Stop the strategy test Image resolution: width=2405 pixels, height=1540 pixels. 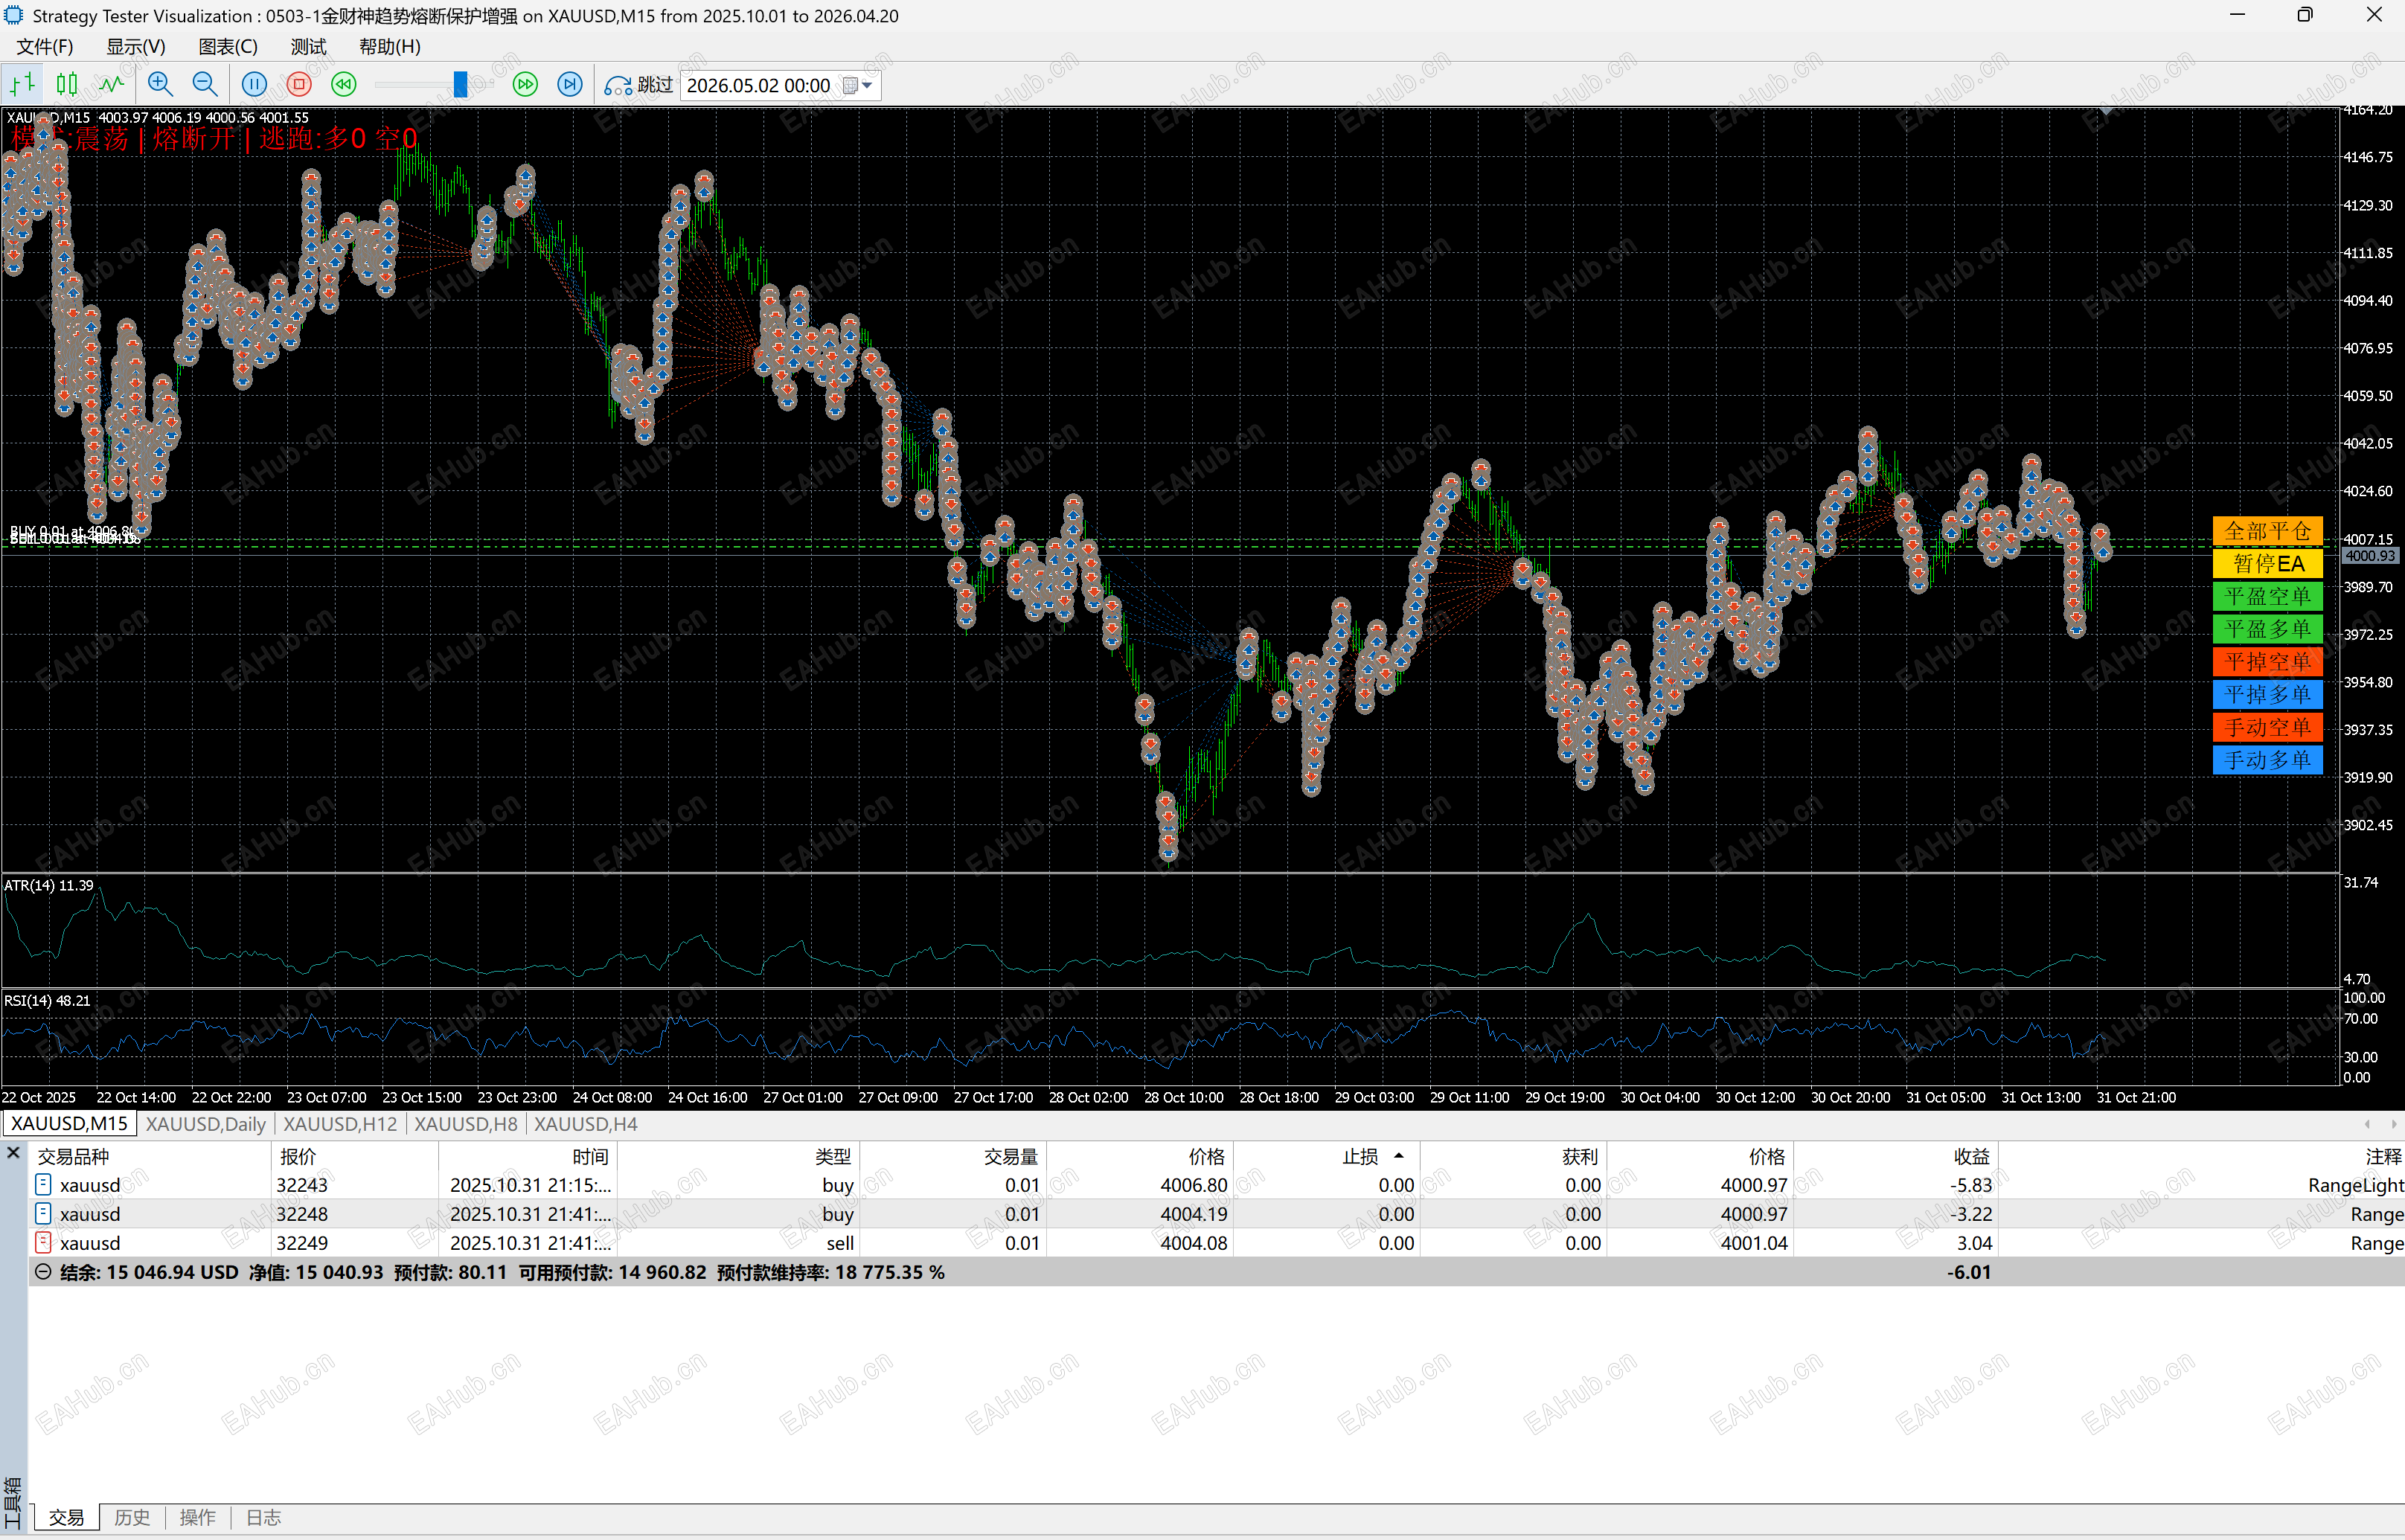pos(299,84)
